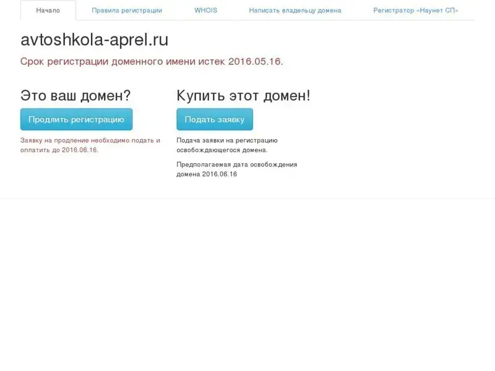The width and height of the screenshot is (495, 371).
Task: Click the Это ваш домен? heading
Action: (x=75, y=95)
